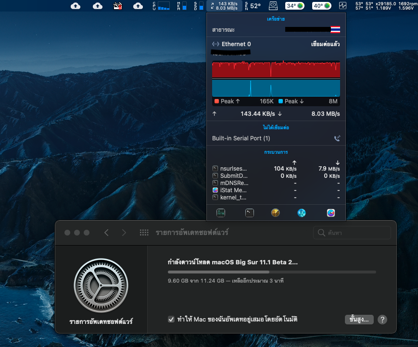Screen dimensions: 418x347
Task: Sort processes by download arrow
Action: [338, 162]
